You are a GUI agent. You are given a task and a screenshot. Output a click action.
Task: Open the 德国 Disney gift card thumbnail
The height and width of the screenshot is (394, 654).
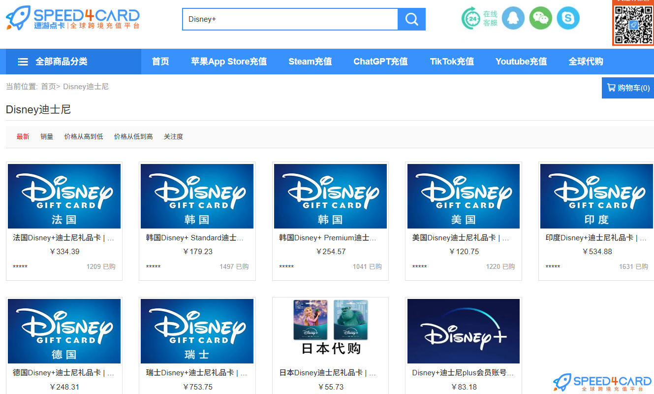click(64, 331)
